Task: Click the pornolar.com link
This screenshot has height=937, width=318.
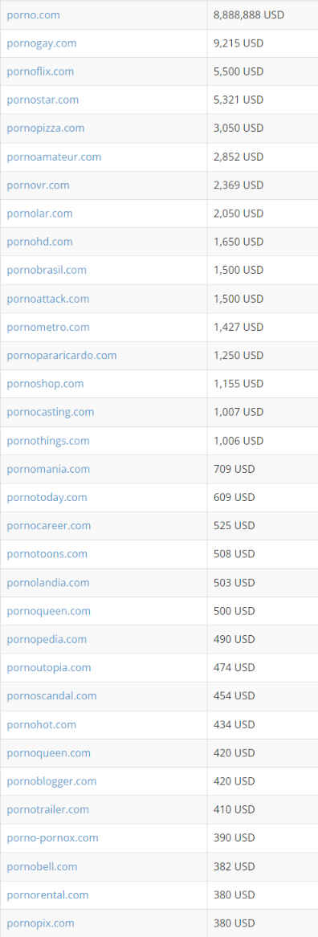Action: tap(39, 214)
